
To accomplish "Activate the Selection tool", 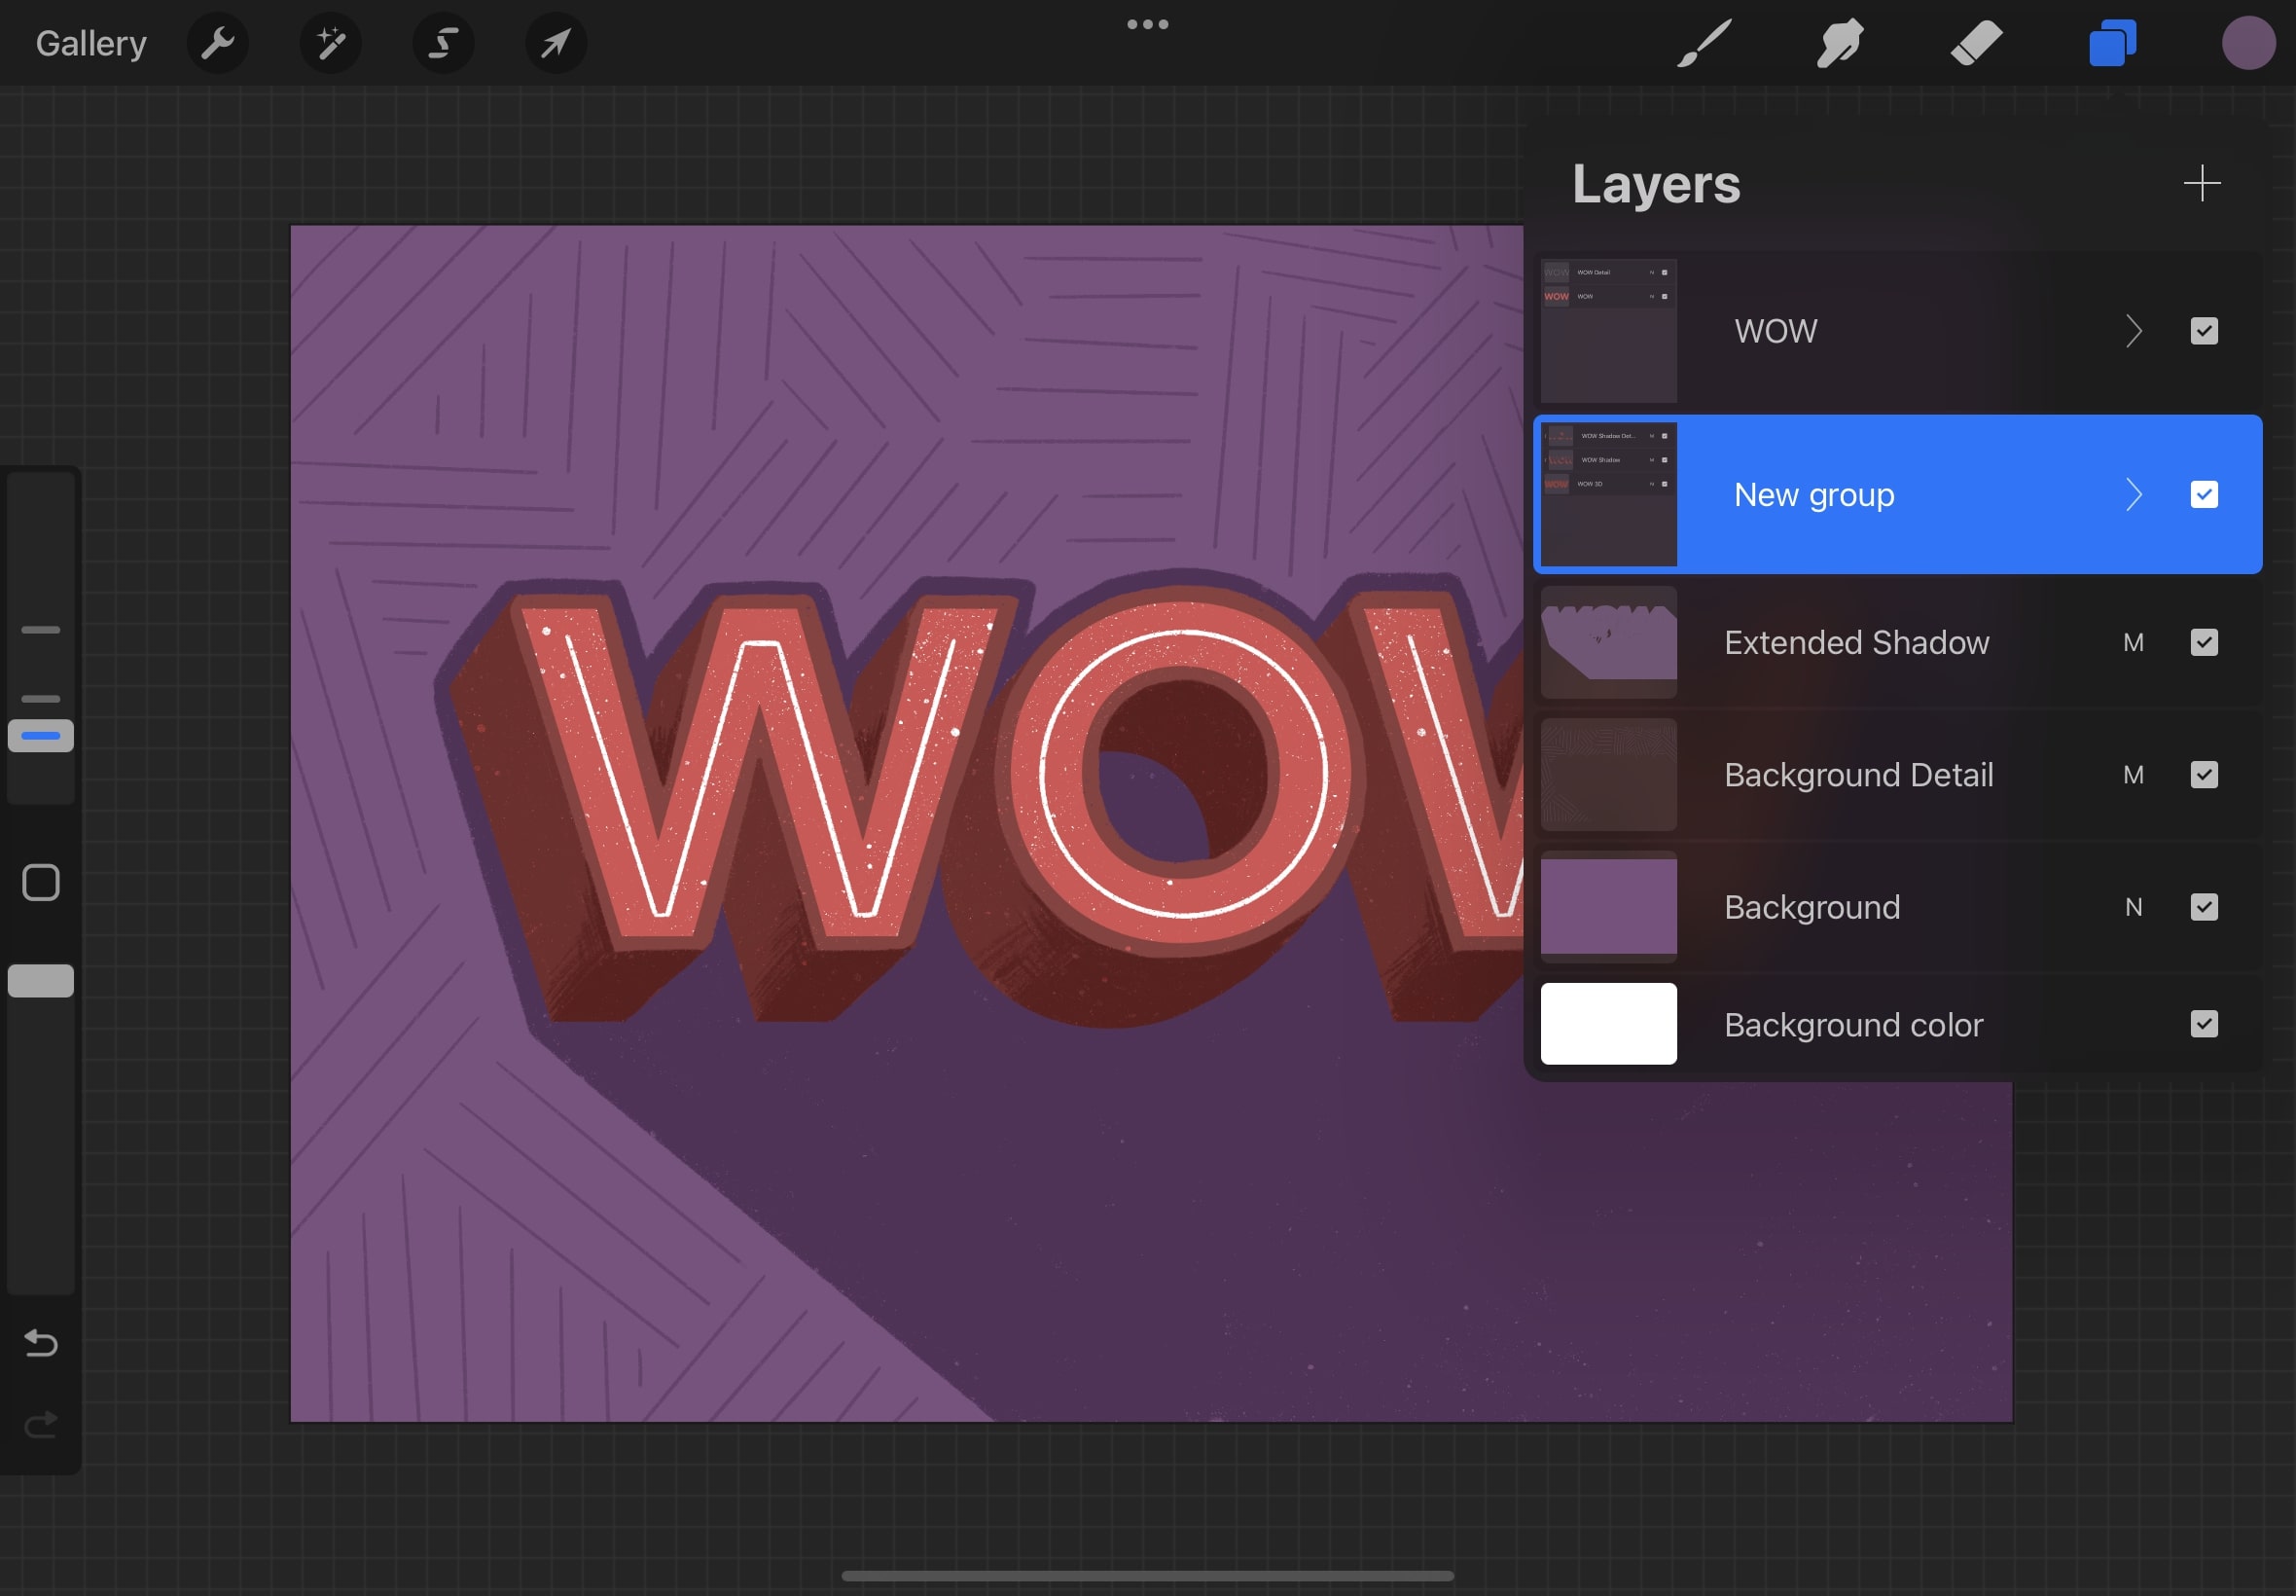I will tap(443, 43).
